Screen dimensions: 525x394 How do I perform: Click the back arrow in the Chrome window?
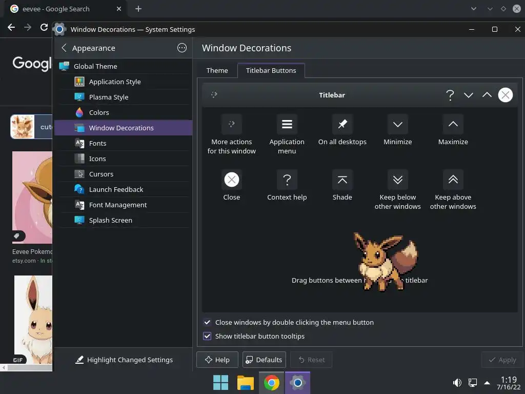[x=11, y=27]
